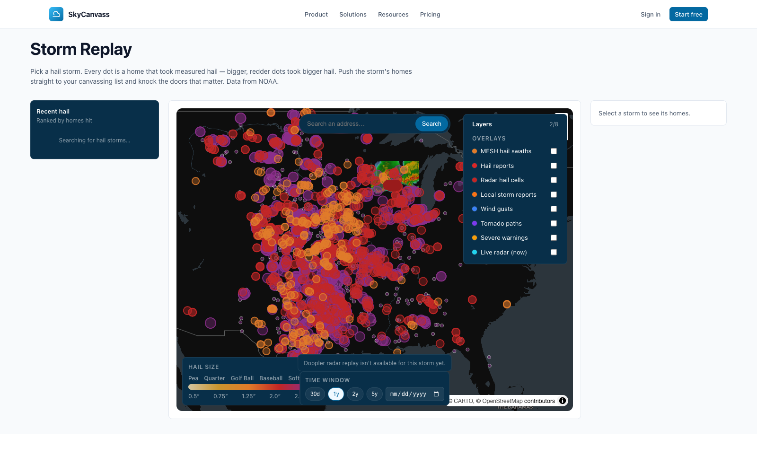Open the Product menu
This screenshot has width=757, height=473.
point(316,15)
